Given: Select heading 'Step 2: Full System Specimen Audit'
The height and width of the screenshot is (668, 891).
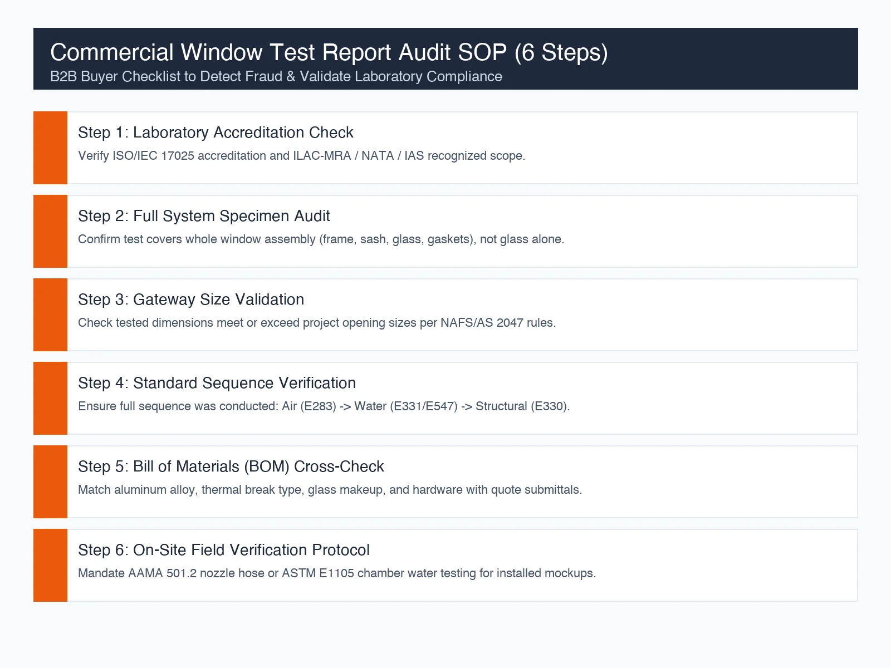Looking at the screenshot, I should (x=204, y=216).
